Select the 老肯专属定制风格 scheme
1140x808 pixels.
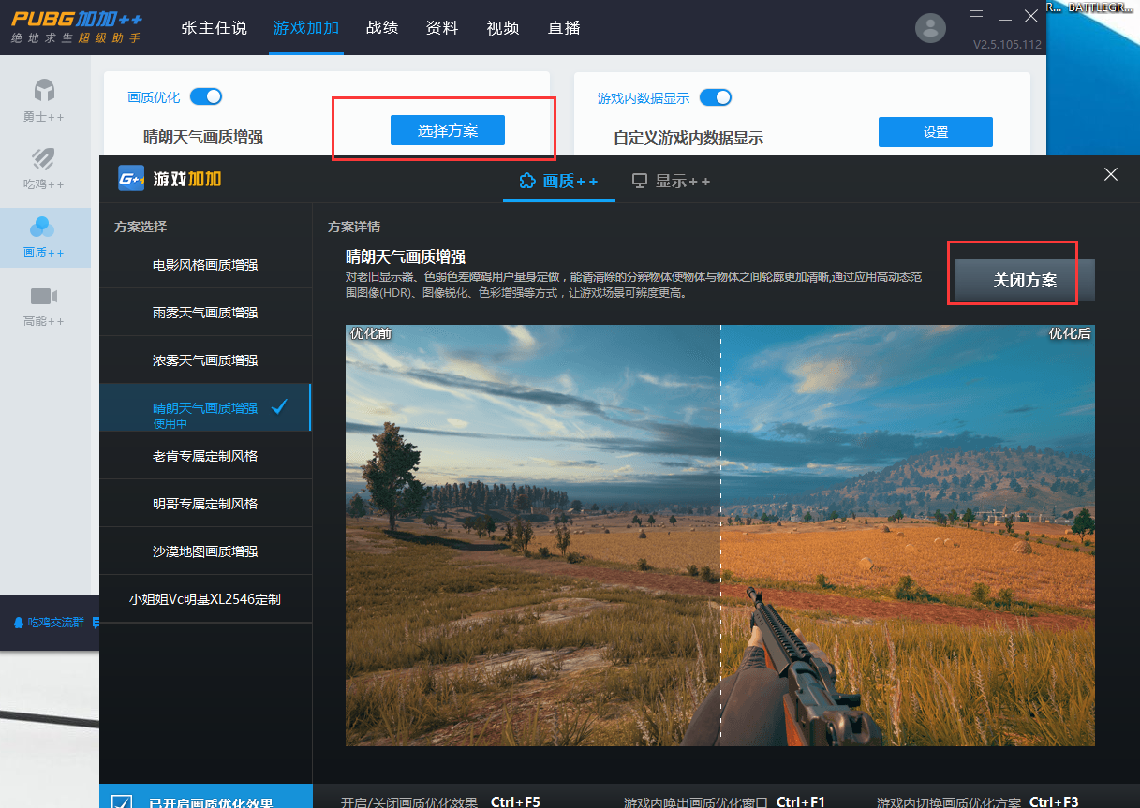[x=205, y=456]
